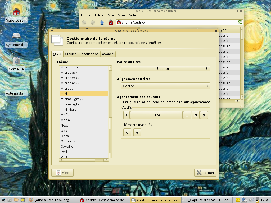Click the file list vertical scrollbar handle
The width and height of the screenshot is (271, 203).
click(242, 36)
